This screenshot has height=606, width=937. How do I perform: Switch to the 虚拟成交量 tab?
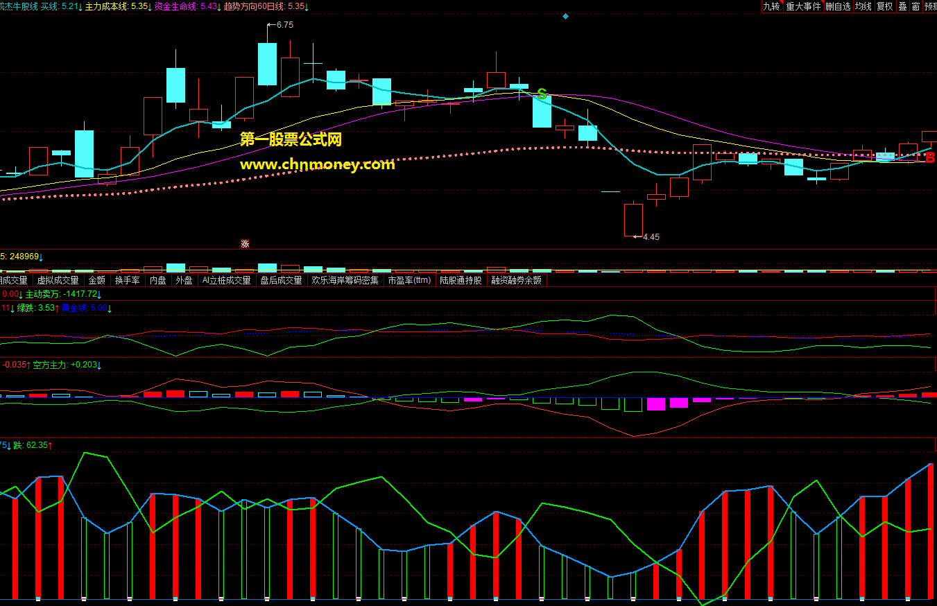click(x=58, y=281)
